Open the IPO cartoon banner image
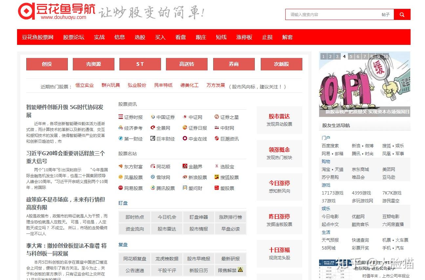Viewport: 425px width, 280px height. [x=365, y=84]
